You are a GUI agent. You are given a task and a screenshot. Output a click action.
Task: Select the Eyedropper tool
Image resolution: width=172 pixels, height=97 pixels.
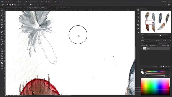[2, 22]
